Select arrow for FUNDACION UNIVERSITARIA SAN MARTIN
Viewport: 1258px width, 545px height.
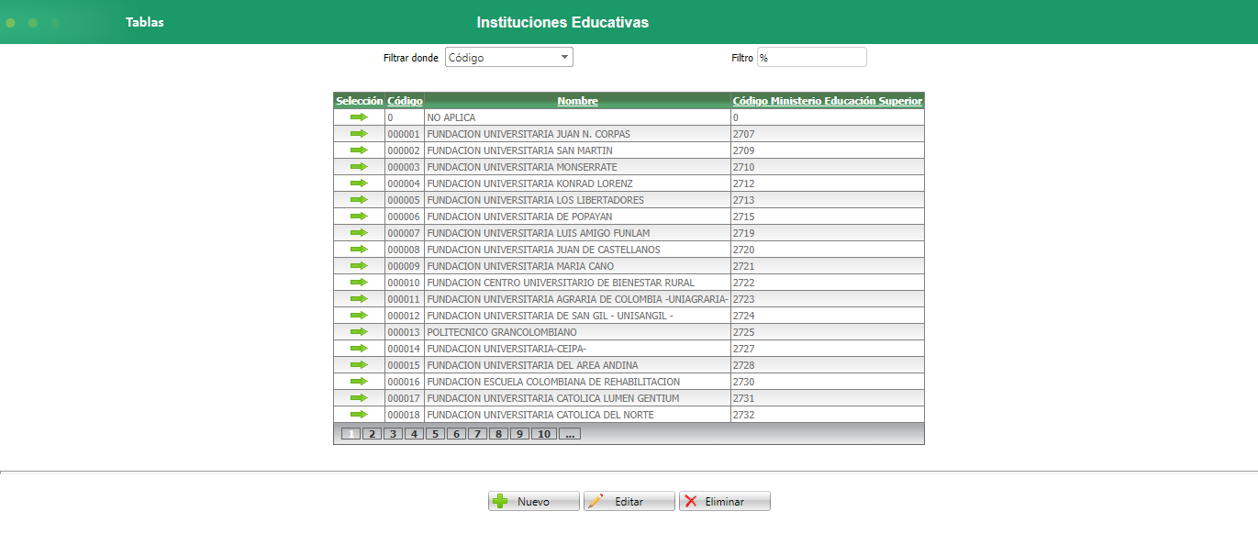(x=359, y=150)
